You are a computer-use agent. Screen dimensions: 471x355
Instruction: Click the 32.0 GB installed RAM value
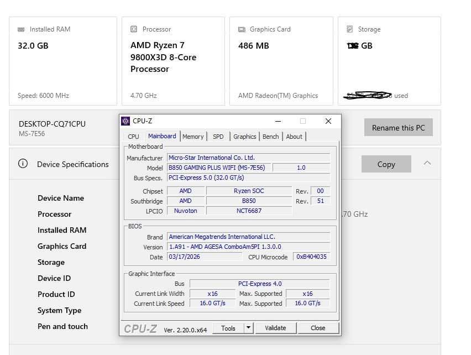point(33,46)
